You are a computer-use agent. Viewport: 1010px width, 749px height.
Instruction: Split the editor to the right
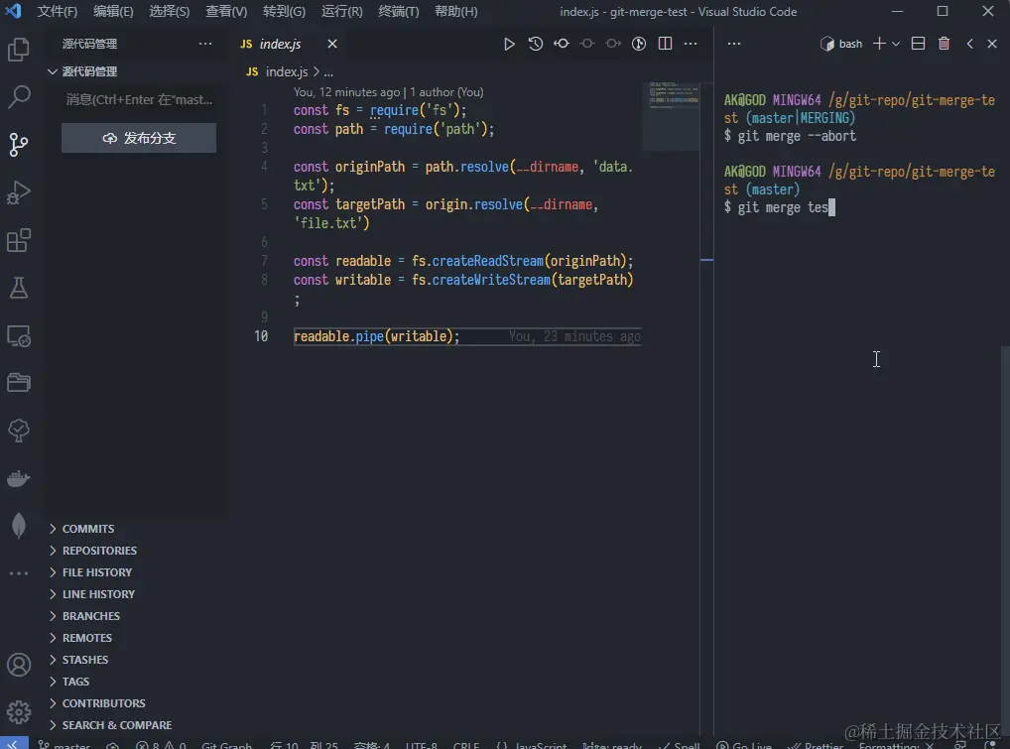[666, 44]
